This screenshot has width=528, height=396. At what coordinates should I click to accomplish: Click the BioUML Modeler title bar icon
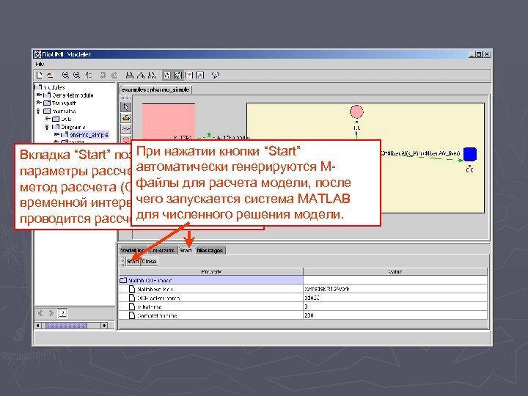[37, 54]
